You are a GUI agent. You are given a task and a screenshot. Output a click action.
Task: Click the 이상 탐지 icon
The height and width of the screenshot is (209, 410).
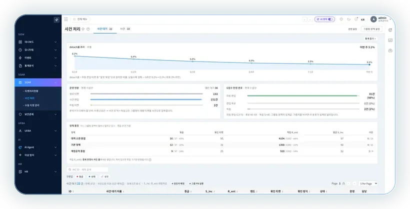coord(20,155)
